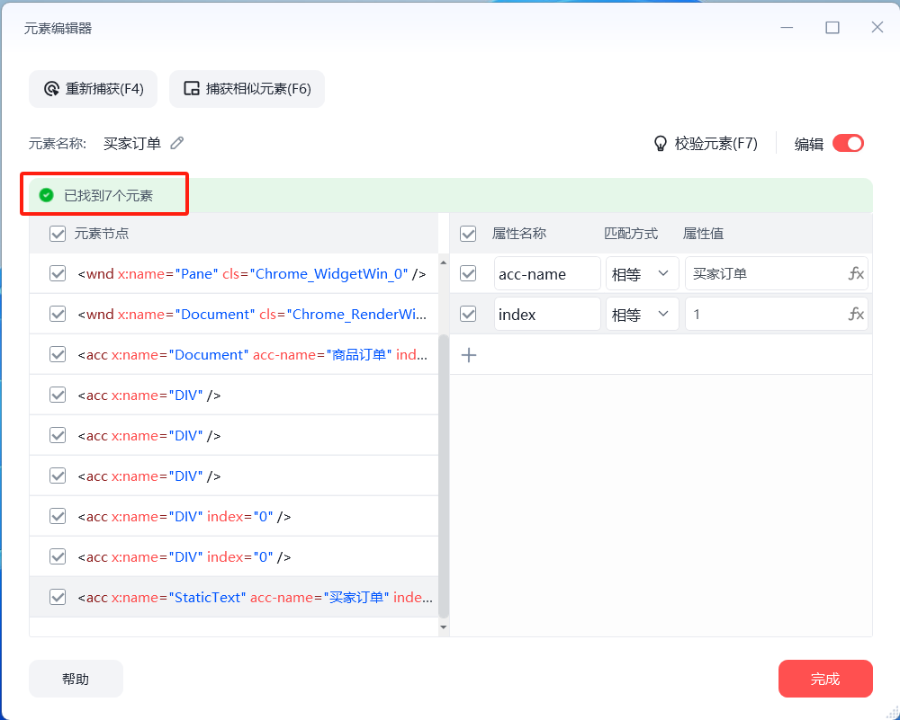Click the pencil icon beside 买家订单 name
The image size is (900, 720).
[x=177, y=143]
